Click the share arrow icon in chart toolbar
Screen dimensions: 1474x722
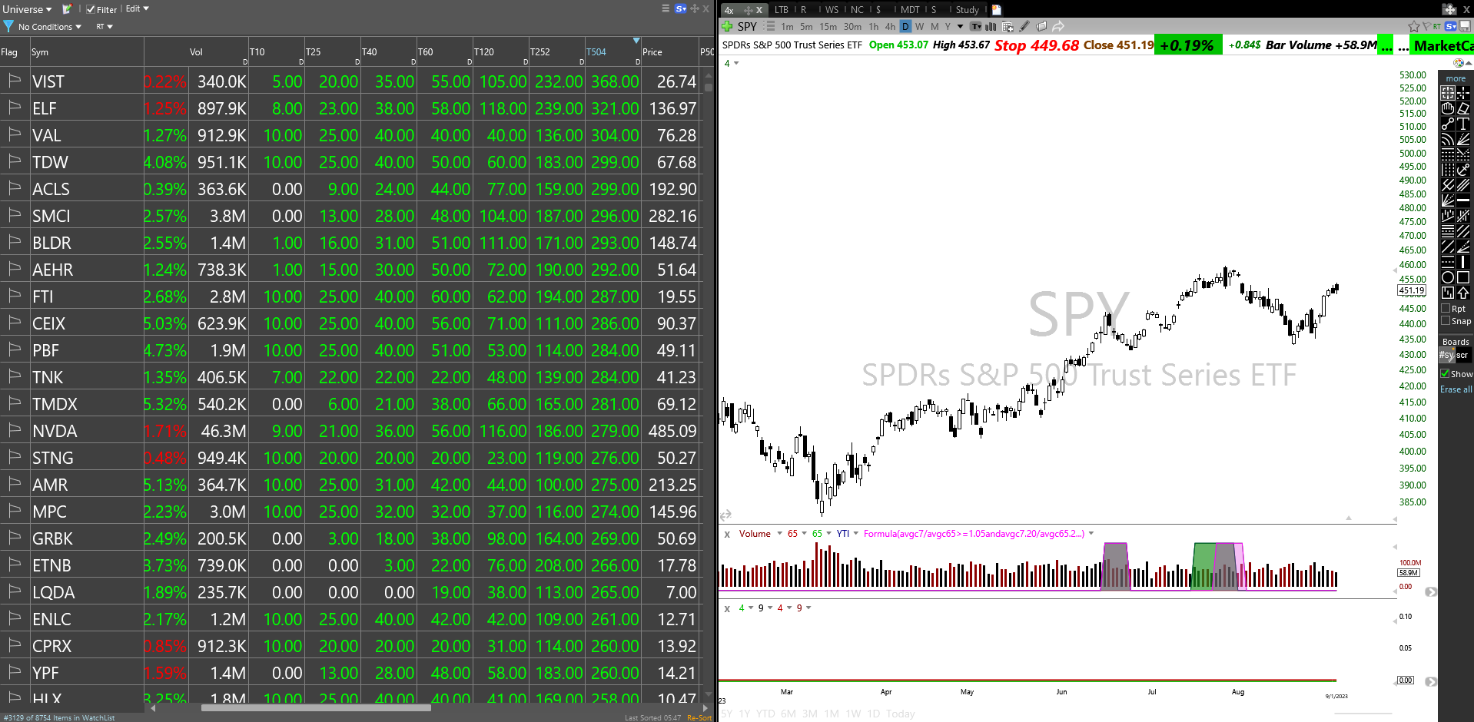(x=1058, y=26)
